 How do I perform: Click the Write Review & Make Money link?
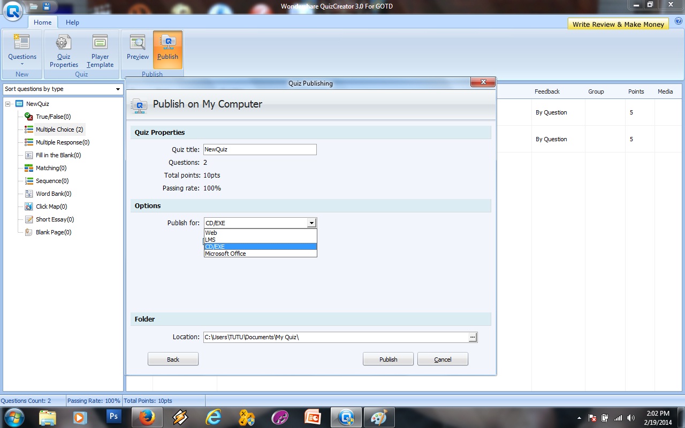(x=618, y=24)
